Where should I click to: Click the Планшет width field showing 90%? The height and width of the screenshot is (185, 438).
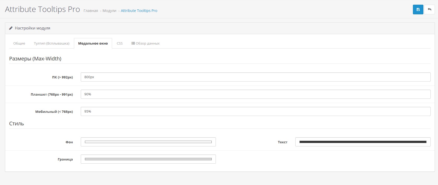(x=255, y=94)
